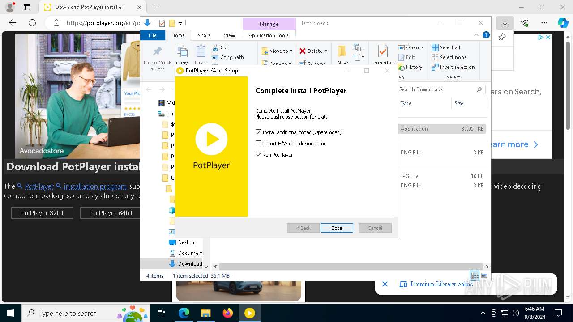Open Home ribbon tab in Explorer
Viewport: 573px width, 322px height.
pos(178,35)
